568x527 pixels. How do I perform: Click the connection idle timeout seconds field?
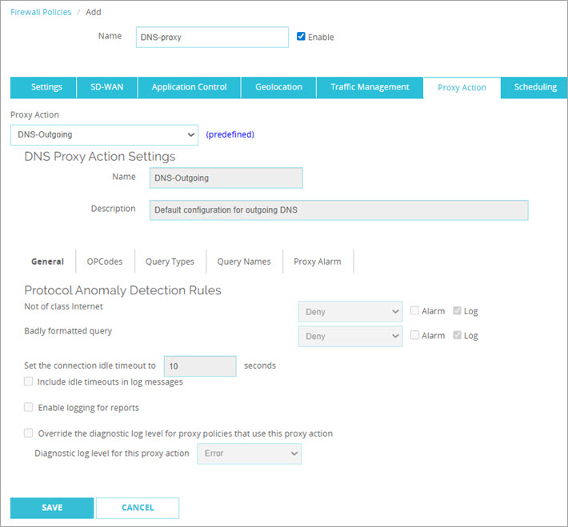point(200,366)
